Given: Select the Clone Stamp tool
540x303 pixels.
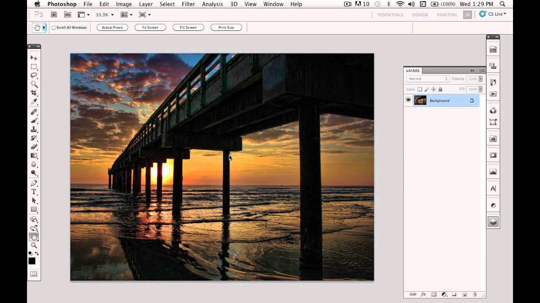Looking at the screenshot, I should (x=34, y=129).
